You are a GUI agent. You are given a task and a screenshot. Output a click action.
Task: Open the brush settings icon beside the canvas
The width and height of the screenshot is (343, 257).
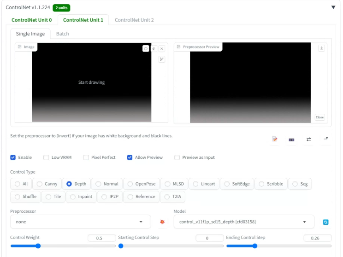point(162,59)
